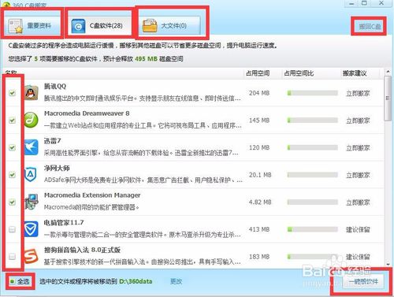
Task: Uncheck Macromedia Dreamweaver 8 checkbox
Action: (x=12, y=121)
